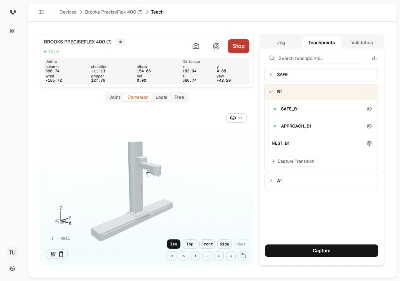Pan view with the left arrow
This screenshot has width=400, height=281.
(219, 256)
